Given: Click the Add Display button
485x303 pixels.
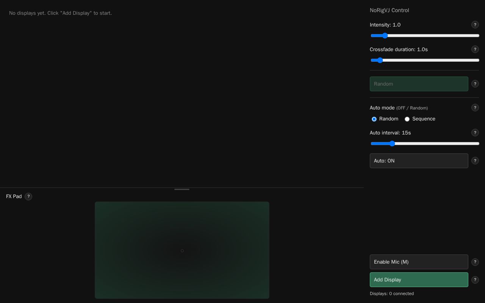Looking at the screenshot, I should tap(419, 280).
